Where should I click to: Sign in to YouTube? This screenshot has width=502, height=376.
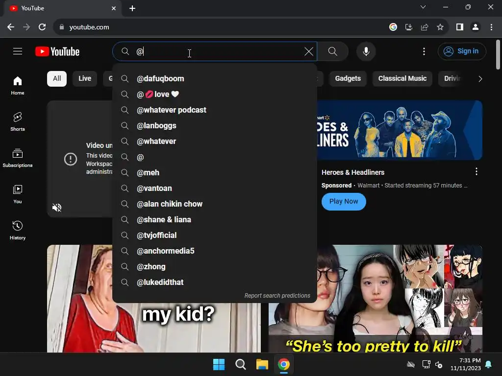click(x=462, y=51)
